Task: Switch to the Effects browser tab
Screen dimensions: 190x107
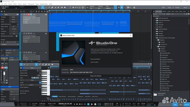Action: (164, 11)
